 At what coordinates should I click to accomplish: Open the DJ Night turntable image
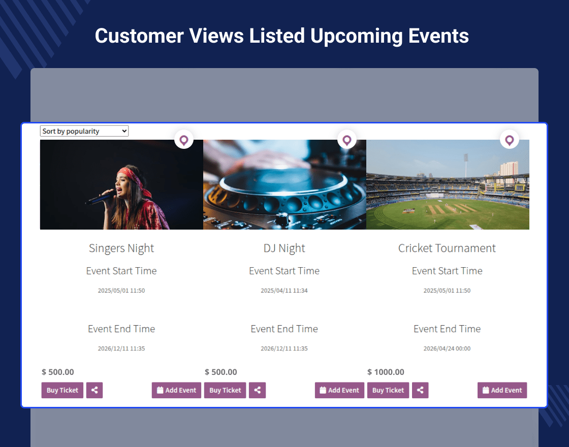pyautogui.click(x=284, y=184)
